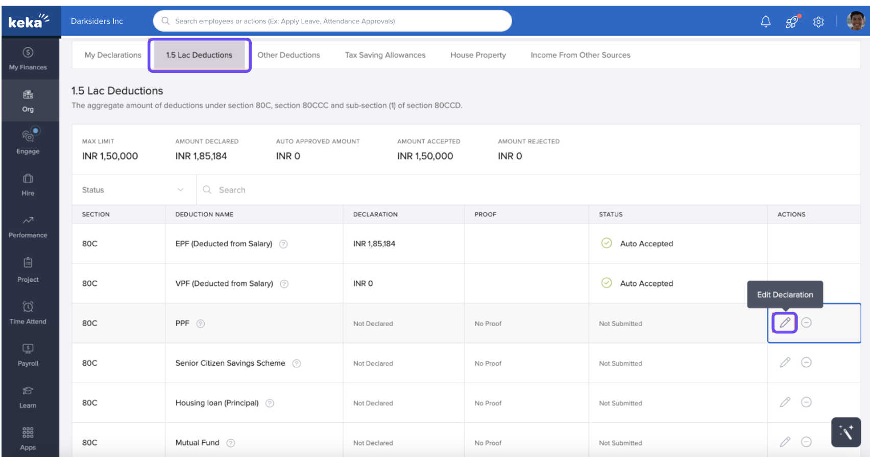Open the Tax Saving Allowances tab
The height and width of the screenshot is (457, 870).
click(385, 55)
